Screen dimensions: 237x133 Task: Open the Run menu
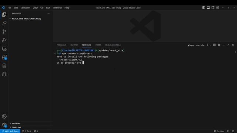coord(48,8)
